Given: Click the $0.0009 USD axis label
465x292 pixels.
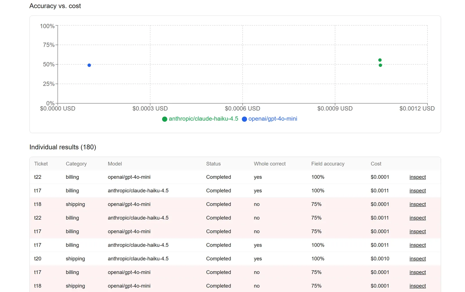Looking at the screenshot, I should 335,108.
